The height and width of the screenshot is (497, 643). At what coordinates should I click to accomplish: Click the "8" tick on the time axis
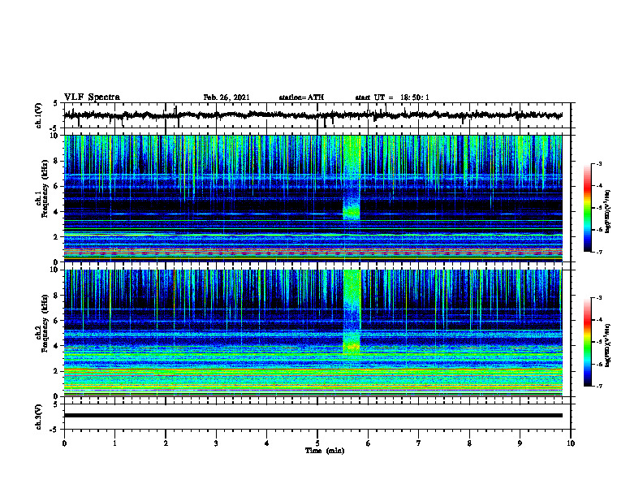click(x=469, y=443)
